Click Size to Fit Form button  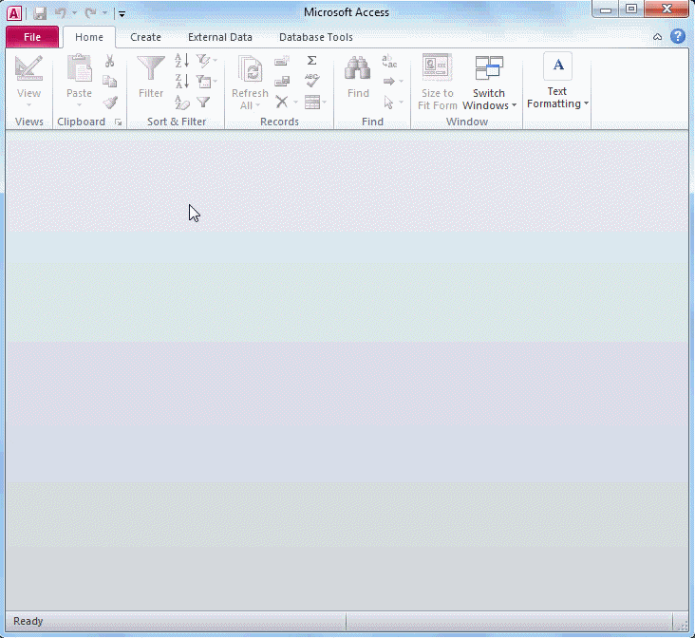pyautogui.click(x=437, y=82)
